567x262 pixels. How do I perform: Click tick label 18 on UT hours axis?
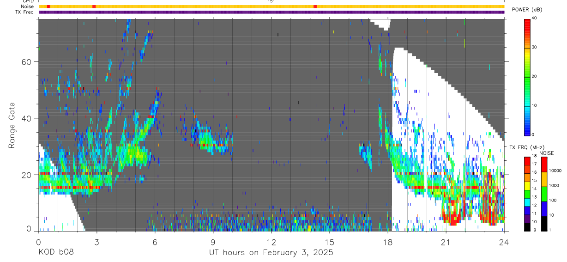point(388,242)
